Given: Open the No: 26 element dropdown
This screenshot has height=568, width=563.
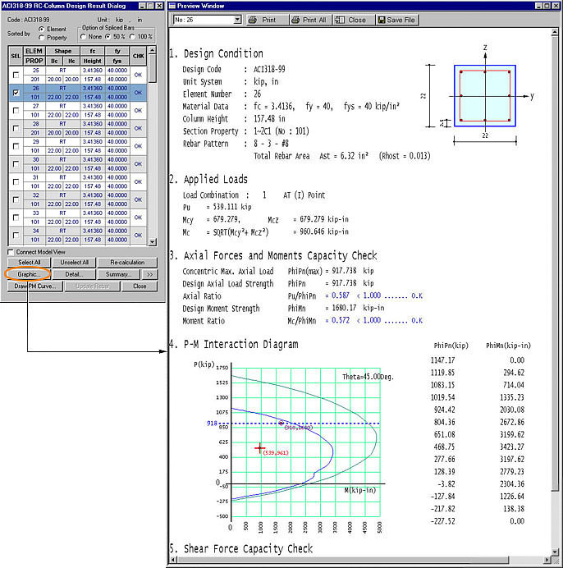Looking at the screenshot, I should tap(236, 20).
